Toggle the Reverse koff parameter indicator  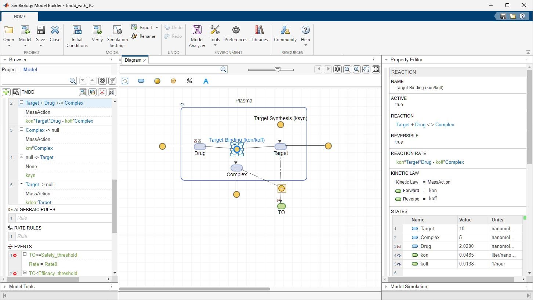[398, 199]
